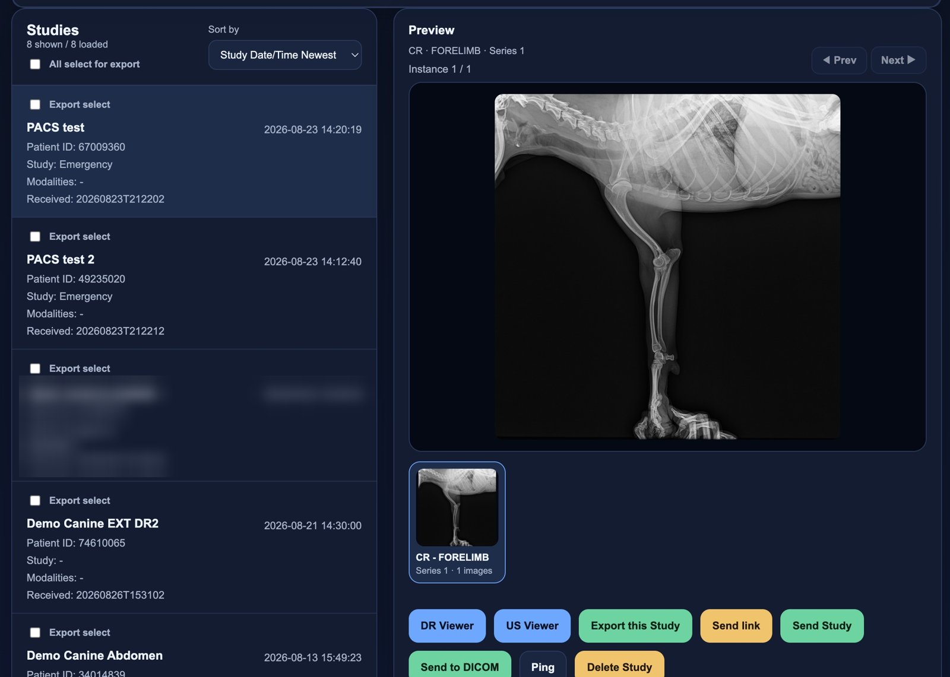950x677 pixels.
Task: Select the PACS test study title
Action: [x=55, y=128]
